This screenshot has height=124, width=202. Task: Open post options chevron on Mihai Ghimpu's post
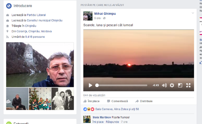pyautogui.click(x=193, y=13)
